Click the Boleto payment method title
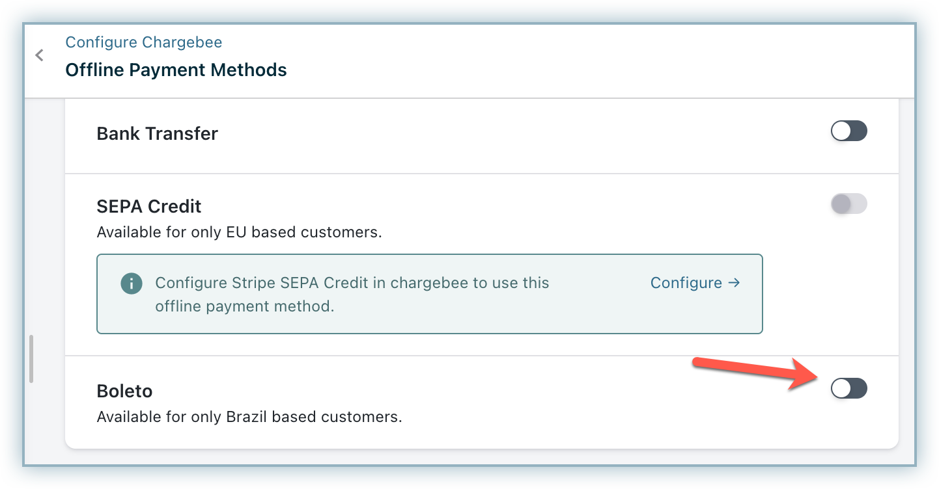Image resolution: width=939 pixels, height=489 pixels. click(124, 391)
